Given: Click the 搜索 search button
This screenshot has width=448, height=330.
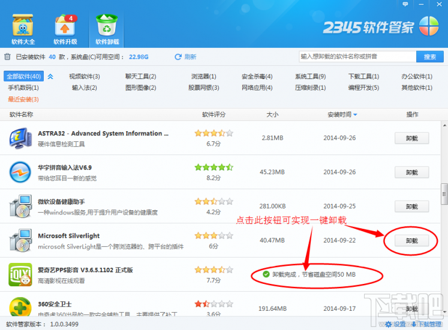Looking at the screenshot, I should click(x=430, y=56).
